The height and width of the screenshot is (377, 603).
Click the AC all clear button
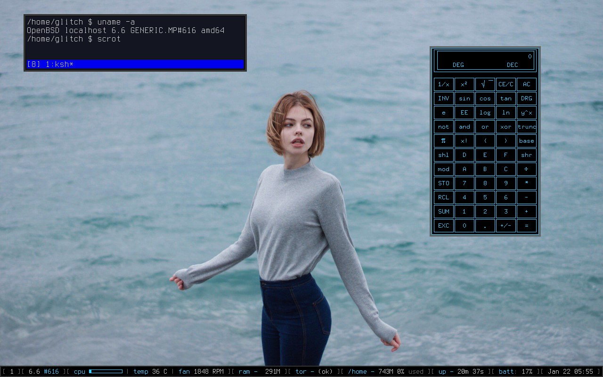point(527,84)
